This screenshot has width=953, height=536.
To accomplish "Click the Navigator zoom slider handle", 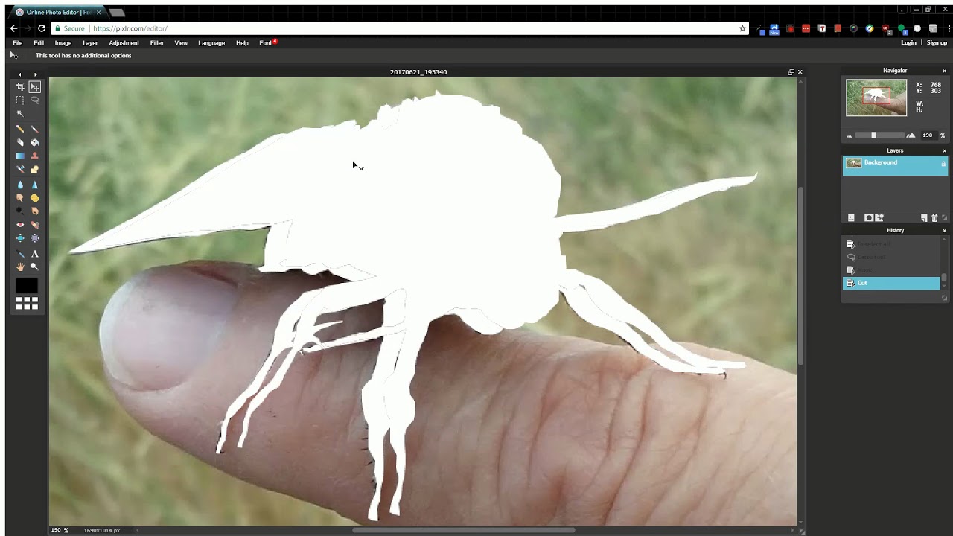I will click(x=873, y=135).
